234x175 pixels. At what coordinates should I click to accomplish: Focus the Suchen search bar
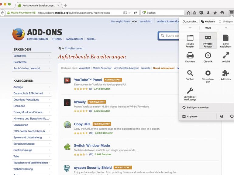pos(163,13)
